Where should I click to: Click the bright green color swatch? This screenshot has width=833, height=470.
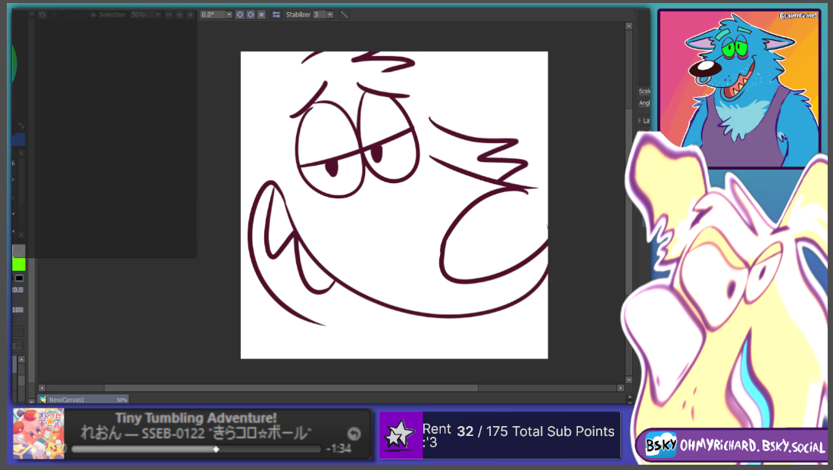point(18,264)
